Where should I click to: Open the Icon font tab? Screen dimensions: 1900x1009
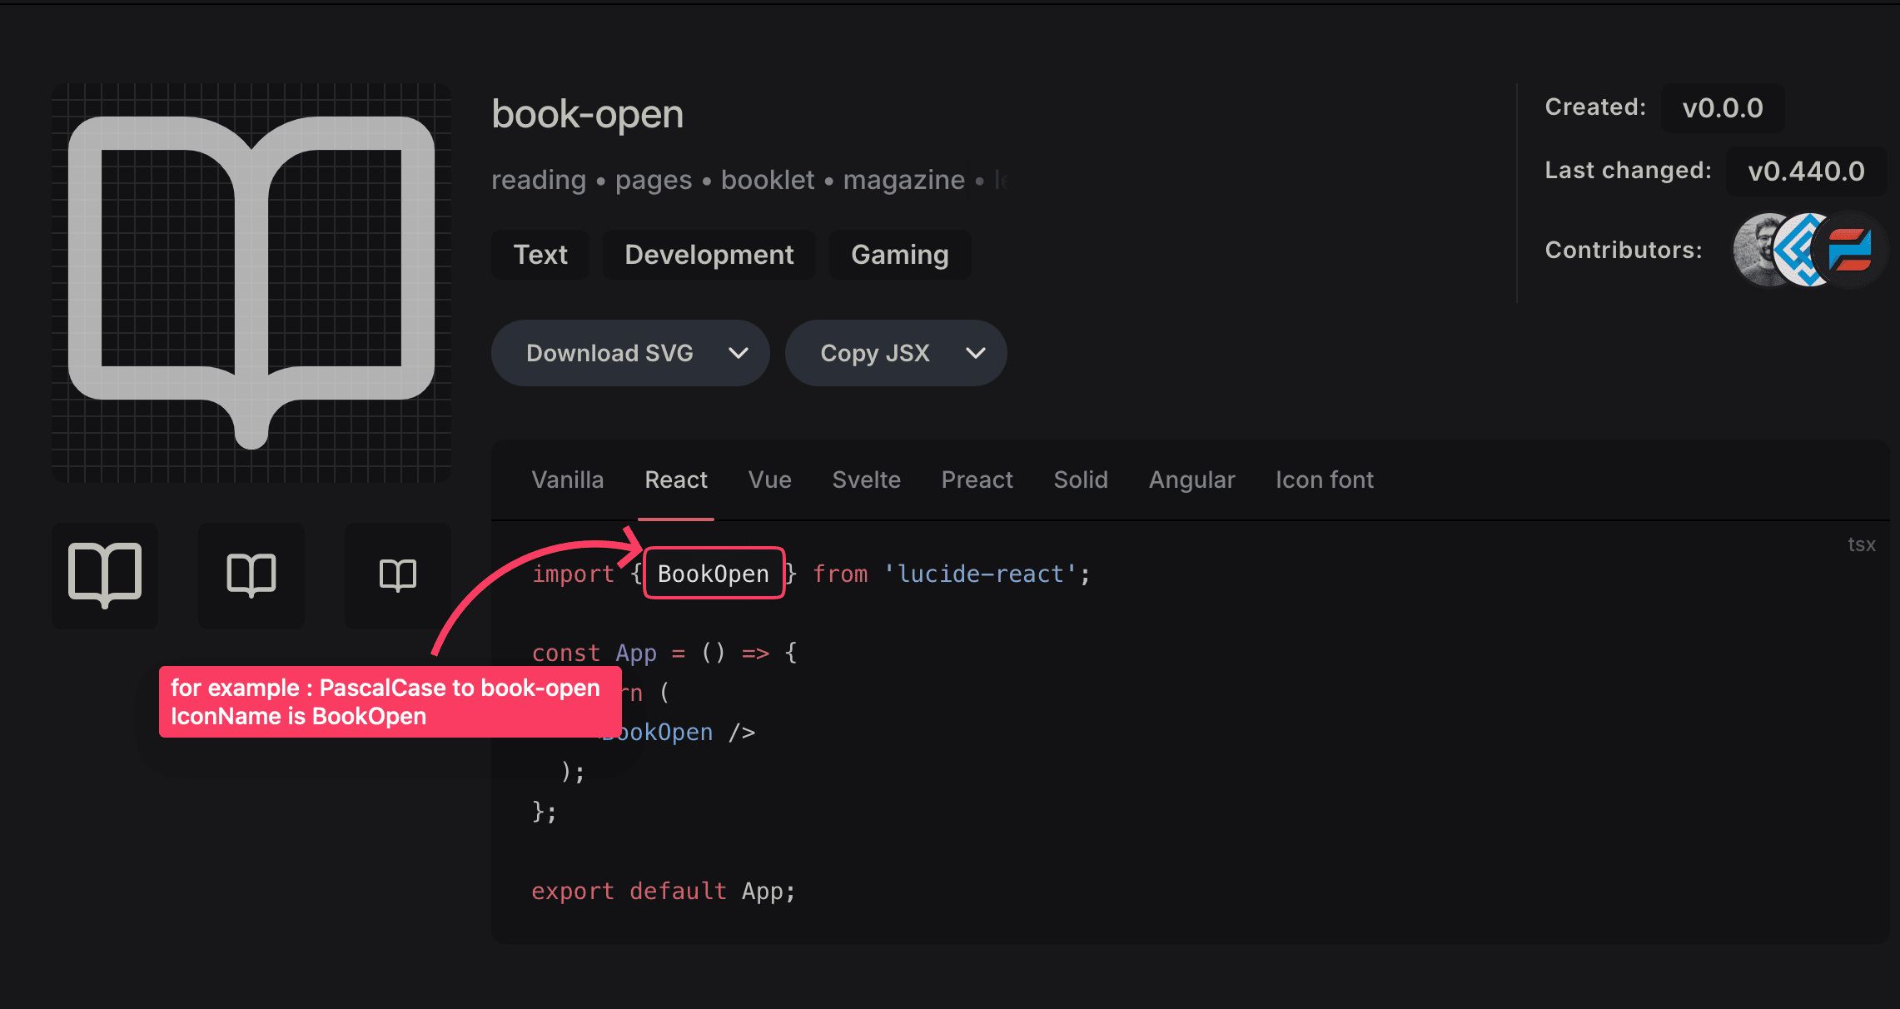point(1324,480)
